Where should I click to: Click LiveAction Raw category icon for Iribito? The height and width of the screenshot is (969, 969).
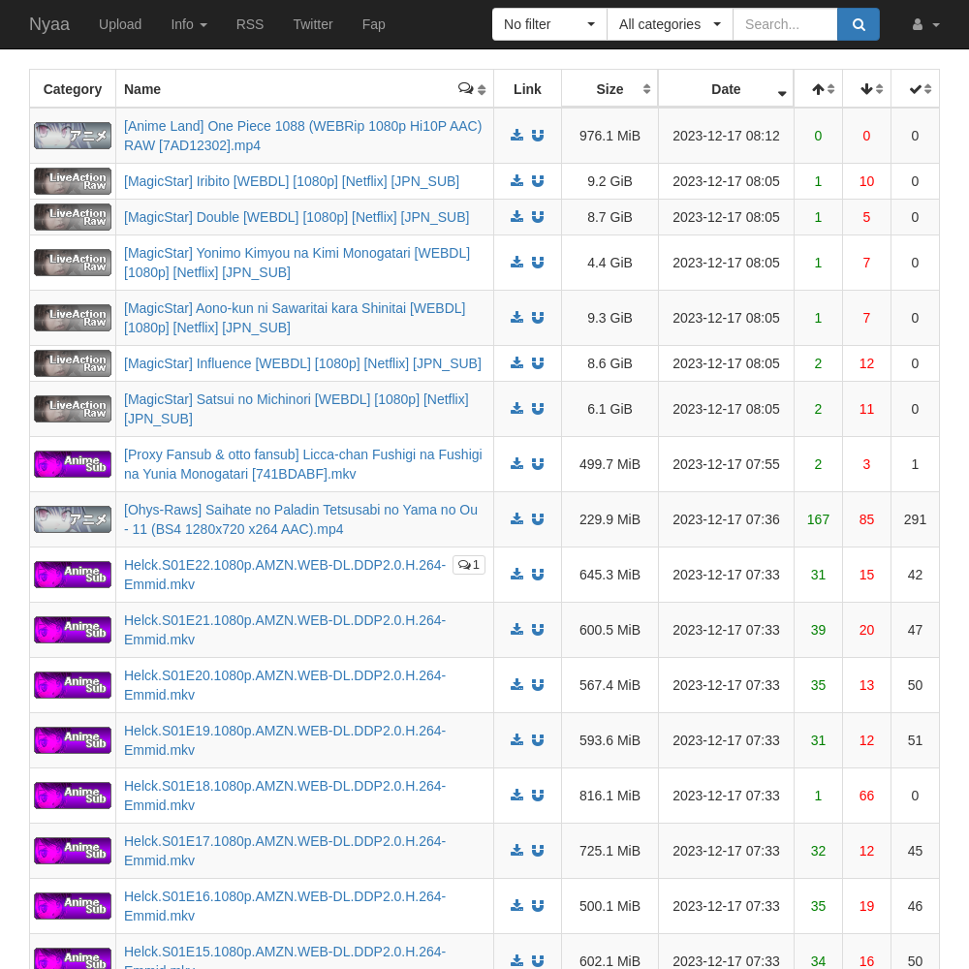click(73, 181)
